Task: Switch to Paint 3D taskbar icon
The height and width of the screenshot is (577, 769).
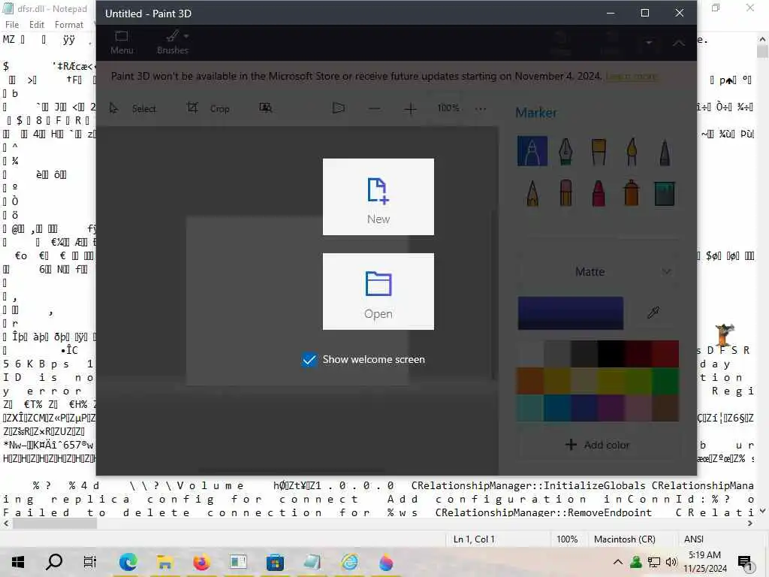Action: 386,562
